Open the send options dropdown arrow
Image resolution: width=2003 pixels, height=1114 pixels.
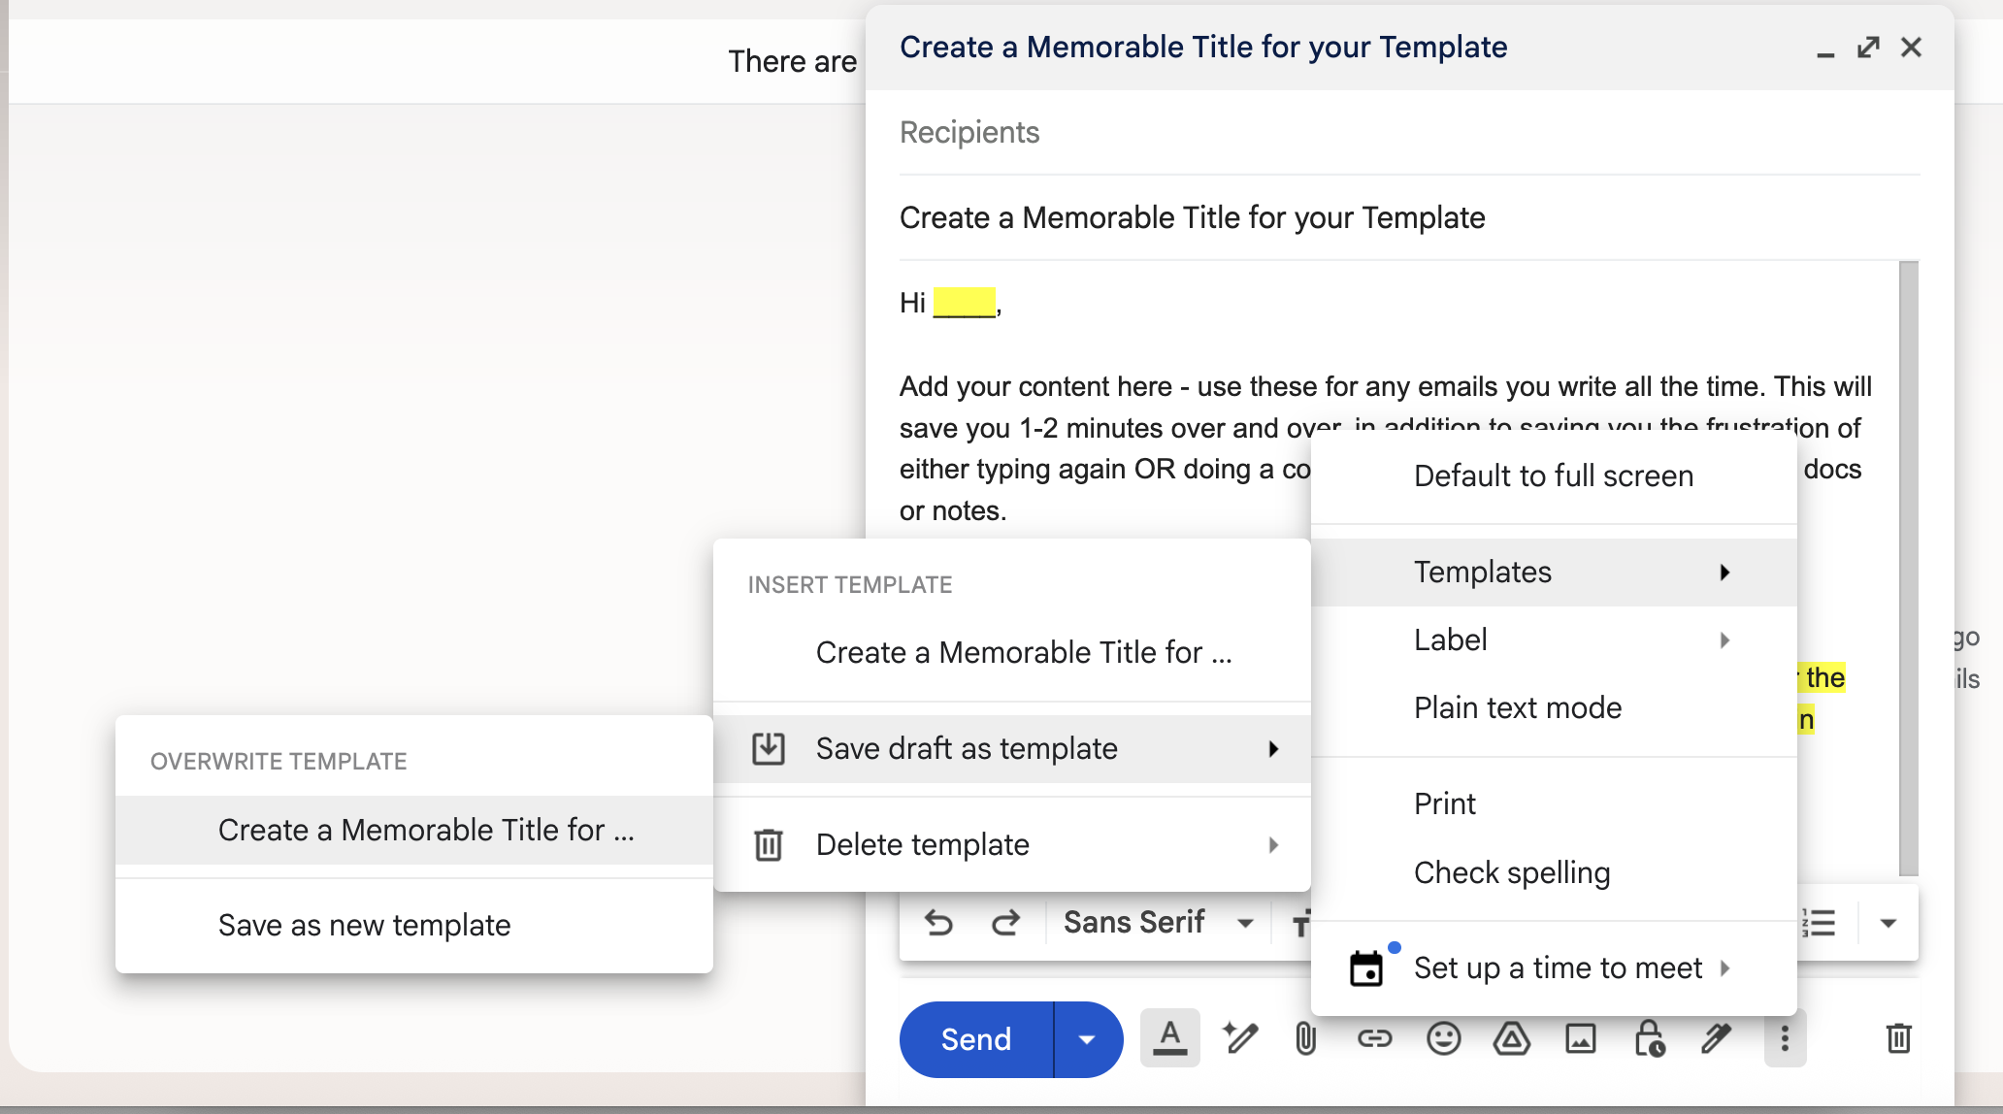1087,1039
